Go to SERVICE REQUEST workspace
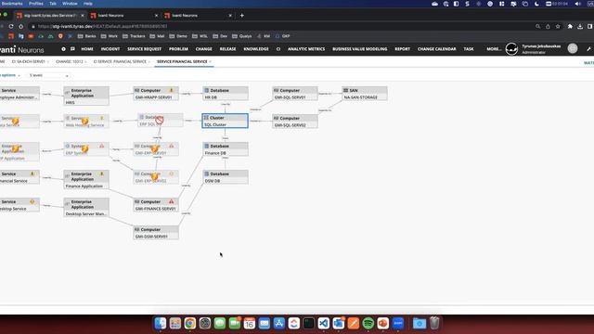594x334 pixels. [x=145, y=49]
